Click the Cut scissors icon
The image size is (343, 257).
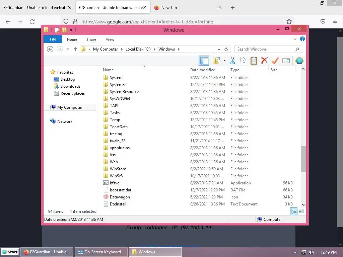[232, 61]
